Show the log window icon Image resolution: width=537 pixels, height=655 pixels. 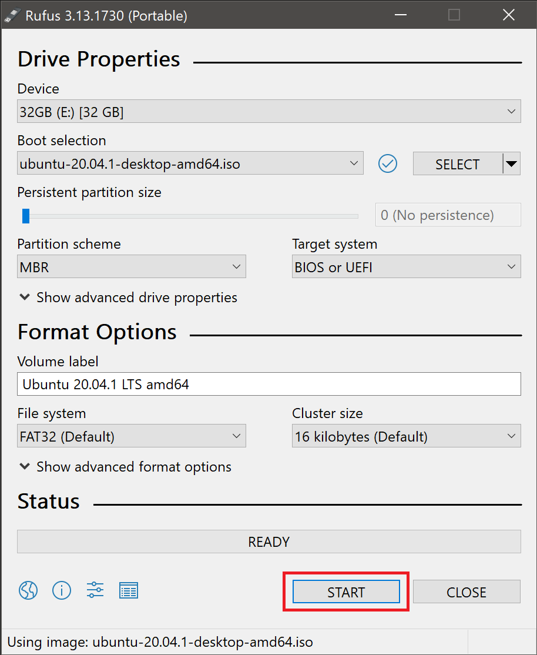pos(129,590)
